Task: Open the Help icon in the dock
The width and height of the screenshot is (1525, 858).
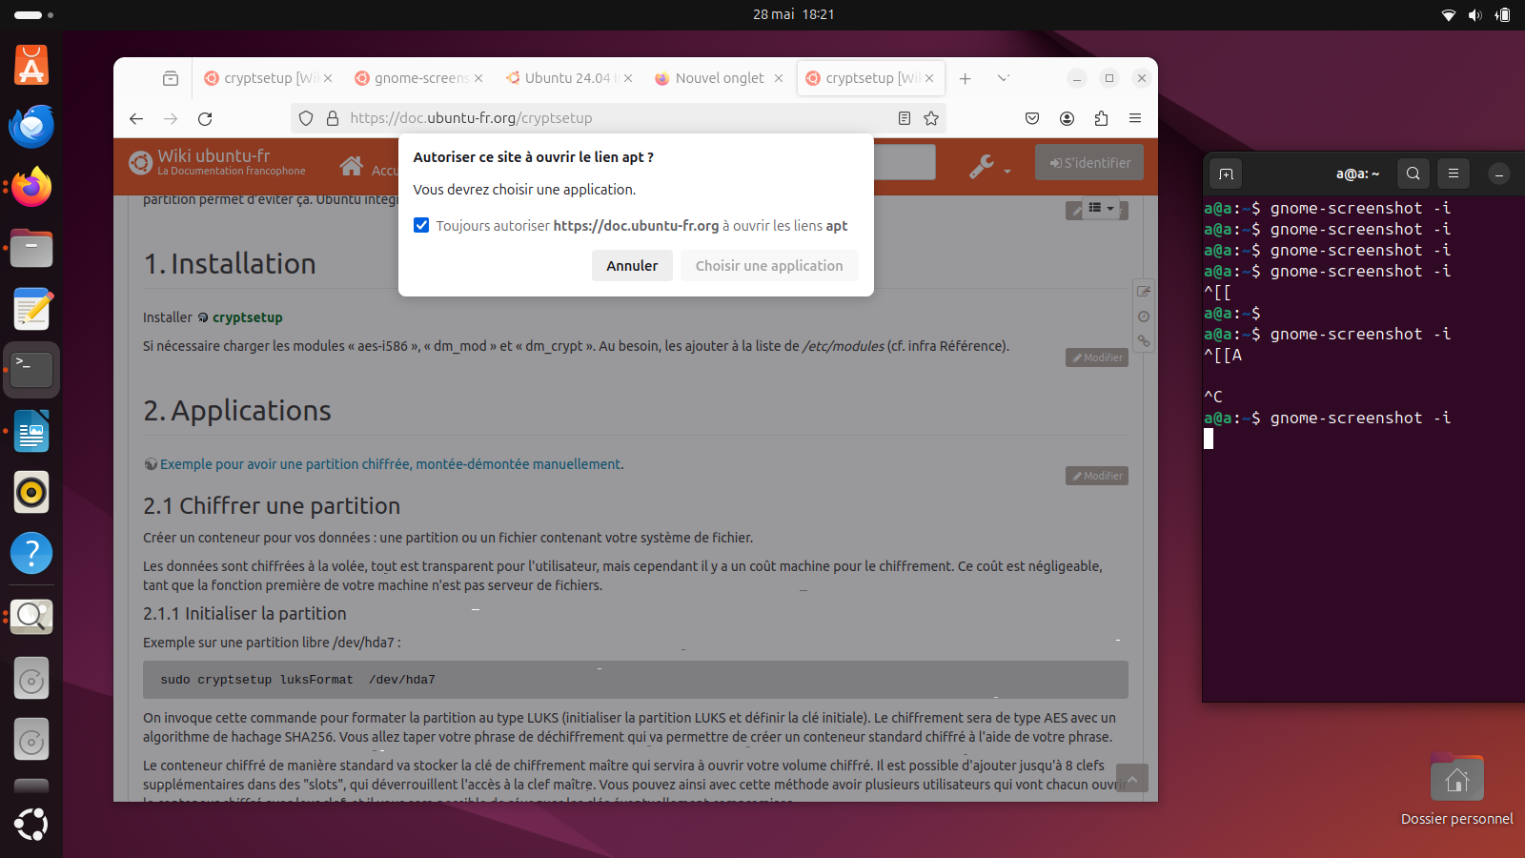Action: point(31,554)
